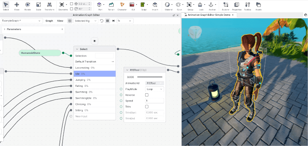
Task: Select the Swimming input row
Action: pos(95,92)
